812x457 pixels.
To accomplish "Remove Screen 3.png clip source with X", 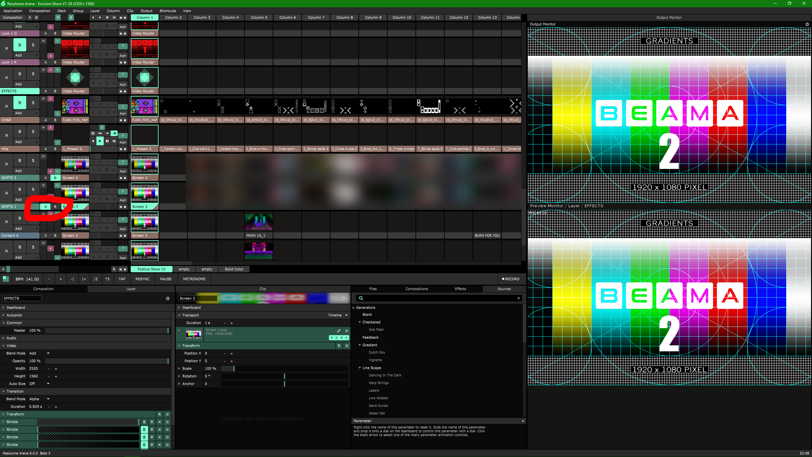I will (346, 331).
